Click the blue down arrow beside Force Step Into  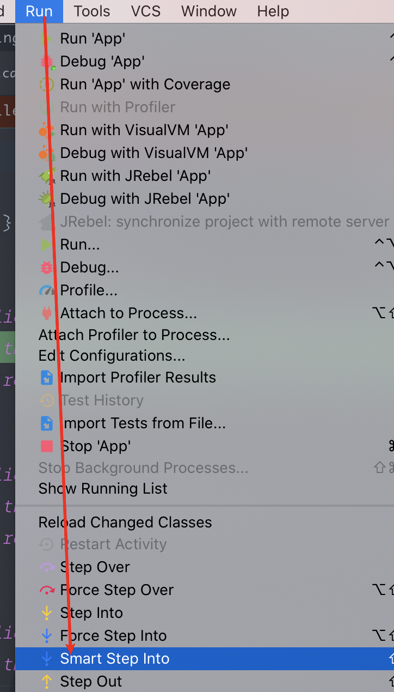tap(47, 636)
